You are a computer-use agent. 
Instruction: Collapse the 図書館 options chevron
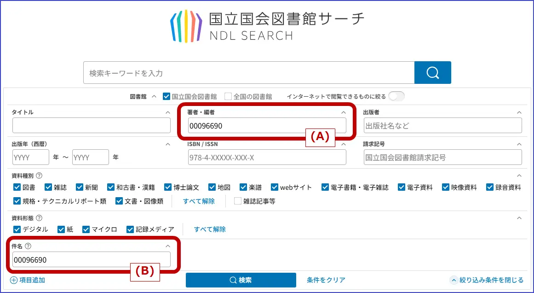click(154, 97)
